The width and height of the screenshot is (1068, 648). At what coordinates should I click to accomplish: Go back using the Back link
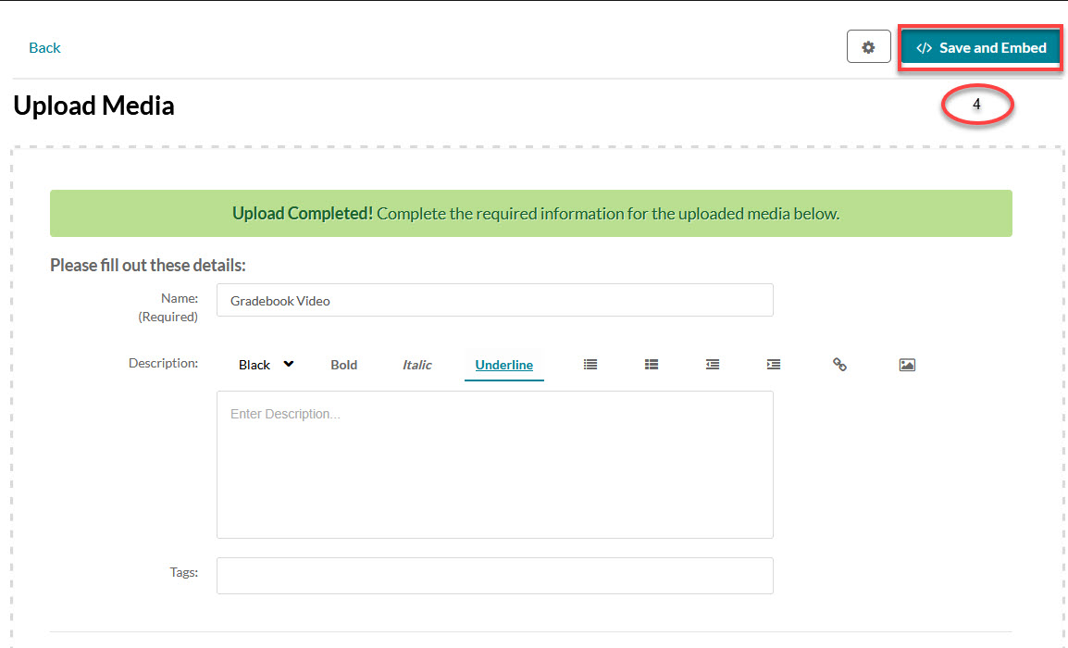[x=44, y=48]
